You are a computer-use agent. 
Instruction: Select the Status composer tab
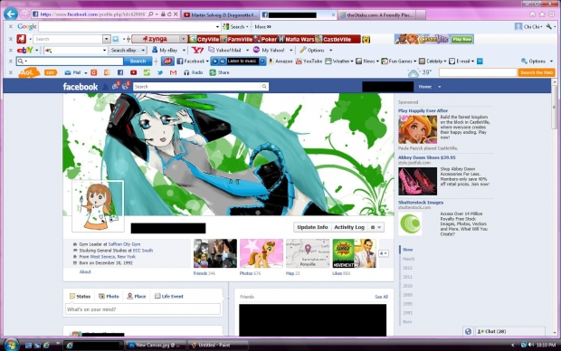81,296
